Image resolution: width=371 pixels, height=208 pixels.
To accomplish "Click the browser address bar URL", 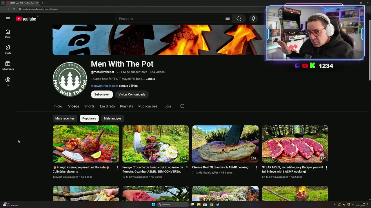I will tap(40, 9).
